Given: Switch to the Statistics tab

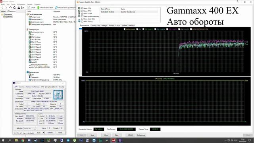Looking at the screenshot, I should coord(131,25).
